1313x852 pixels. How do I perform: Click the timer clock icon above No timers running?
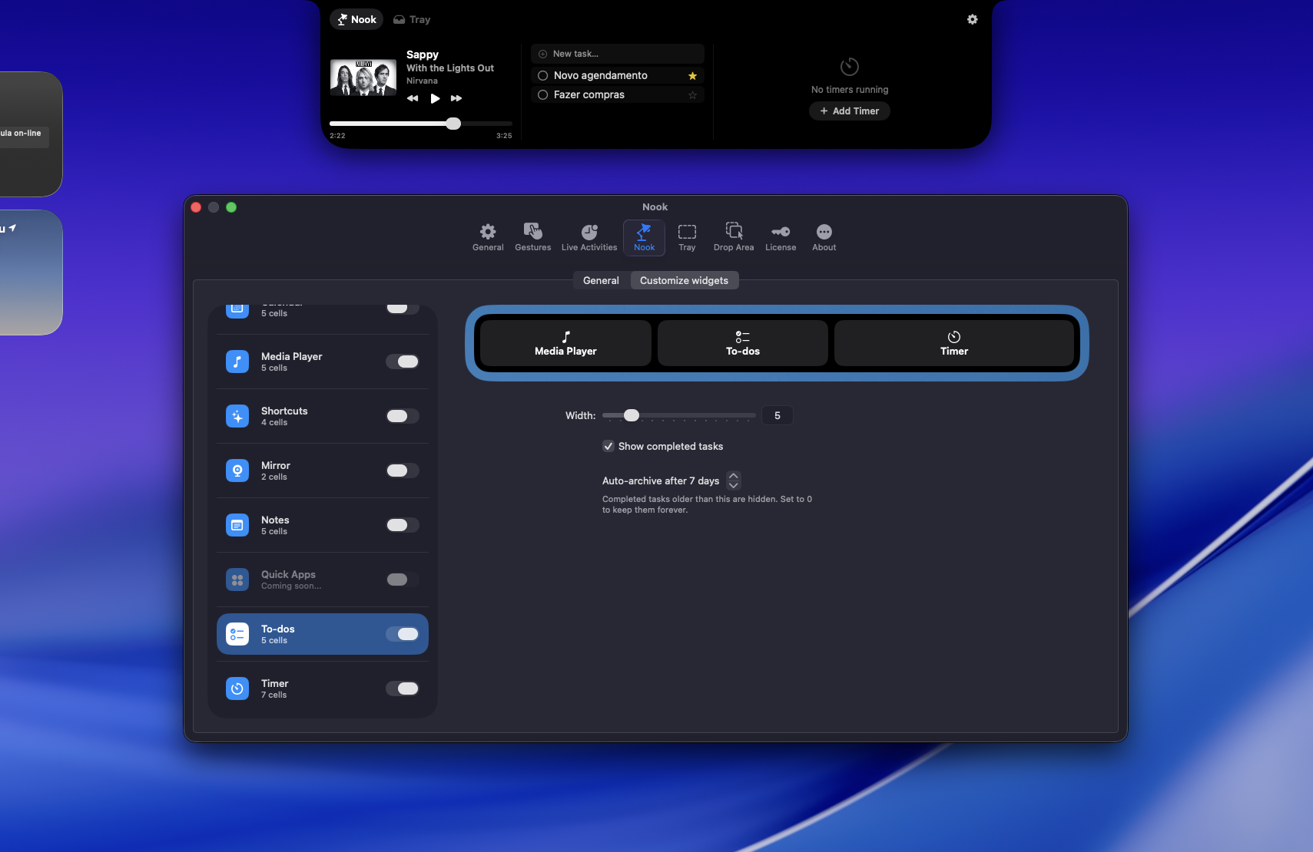tap(850, 67)
